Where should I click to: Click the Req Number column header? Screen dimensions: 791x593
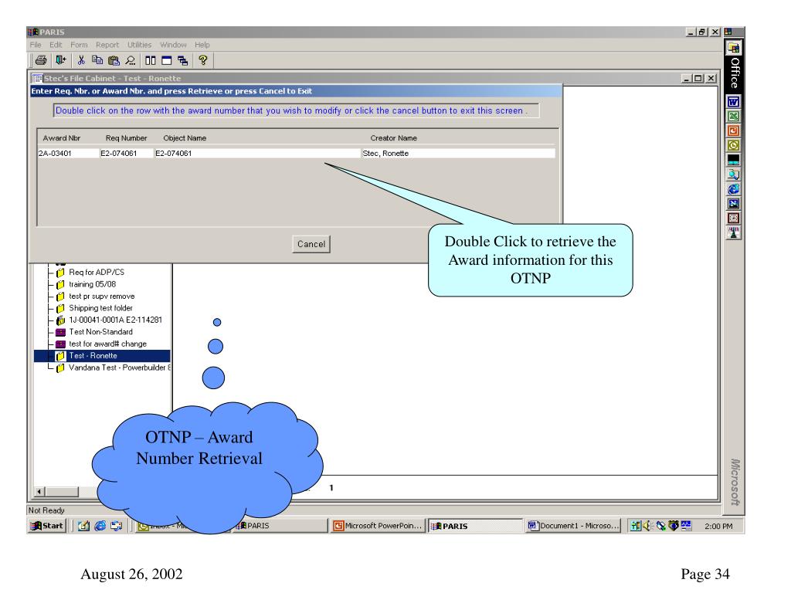(x=126, y=138)
